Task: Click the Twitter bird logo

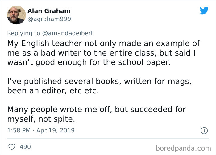Action: (x=204, y=10)
